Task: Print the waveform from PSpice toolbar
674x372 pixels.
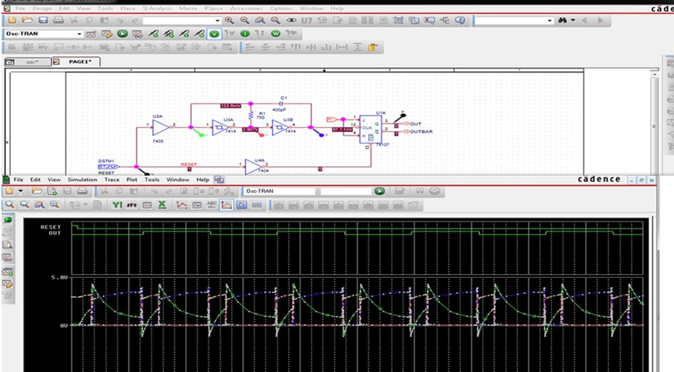Action: [x=82, y=191]
